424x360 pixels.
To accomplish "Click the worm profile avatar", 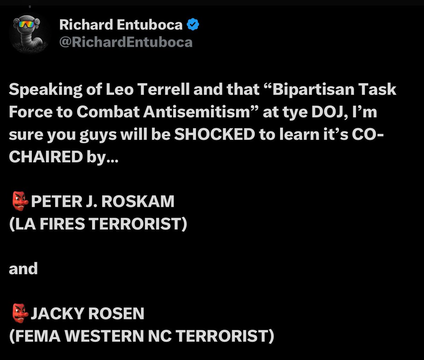I will (30, 34).
